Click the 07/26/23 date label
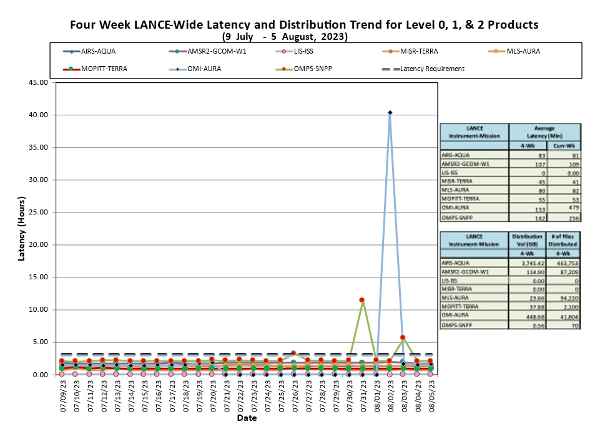615x447 pixels. point(295,396)
